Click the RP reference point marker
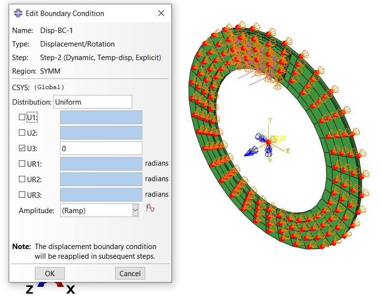 point(279,139)
